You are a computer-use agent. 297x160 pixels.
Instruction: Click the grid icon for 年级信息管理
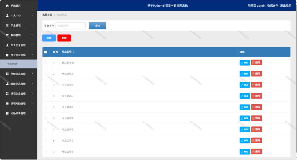[x=7, y=74]
